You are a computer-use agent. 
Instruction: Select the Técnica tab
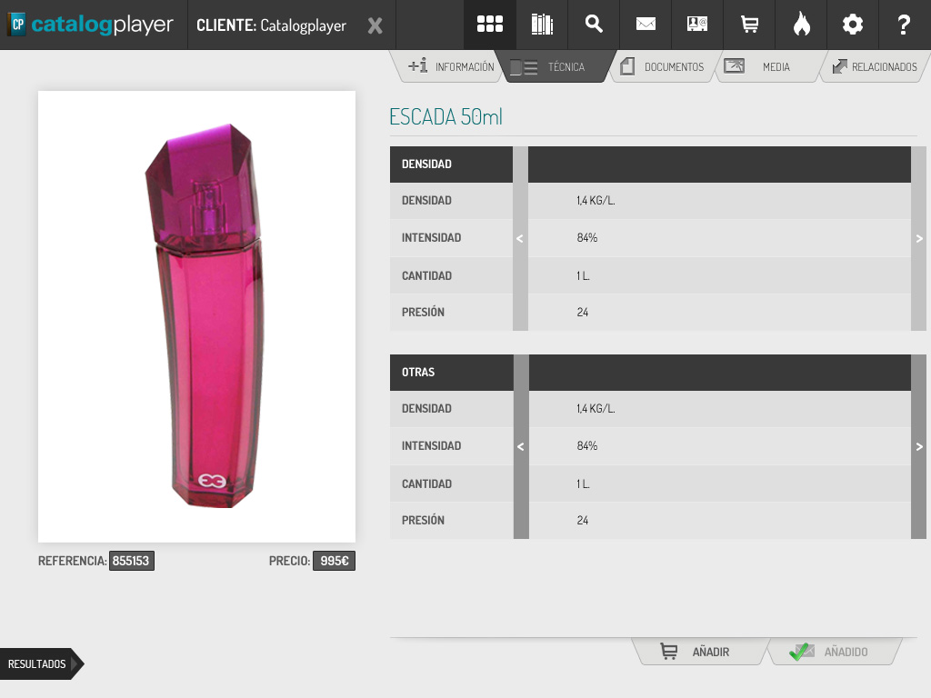coord(556,66)
